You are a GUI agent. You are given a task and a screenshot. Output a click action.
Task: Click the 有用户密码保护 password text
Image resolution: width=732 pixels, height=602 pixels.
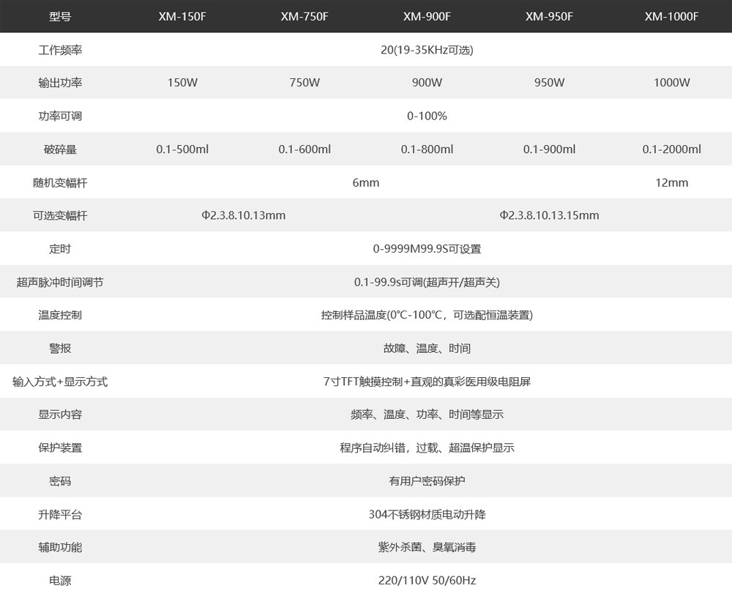click(427, 481)
